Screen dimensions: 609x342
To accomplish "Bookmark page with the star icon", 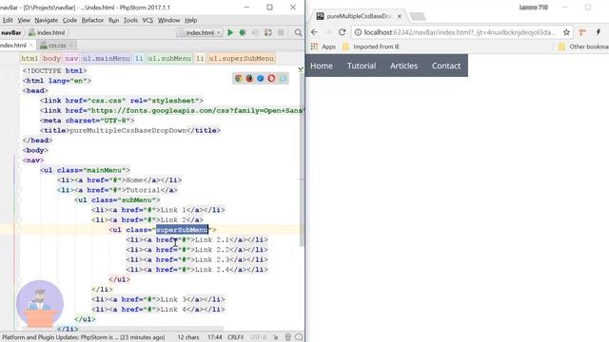I will (566, 32).
